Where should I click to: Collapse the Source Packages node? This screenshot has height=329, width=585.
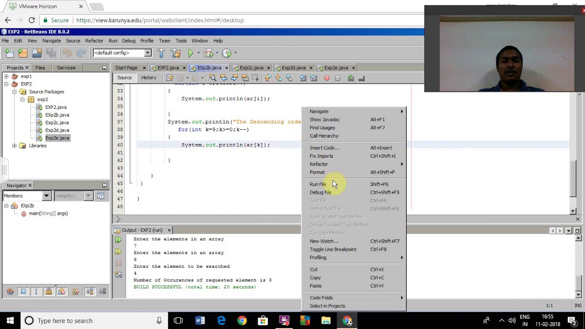[x=14, y=92]
